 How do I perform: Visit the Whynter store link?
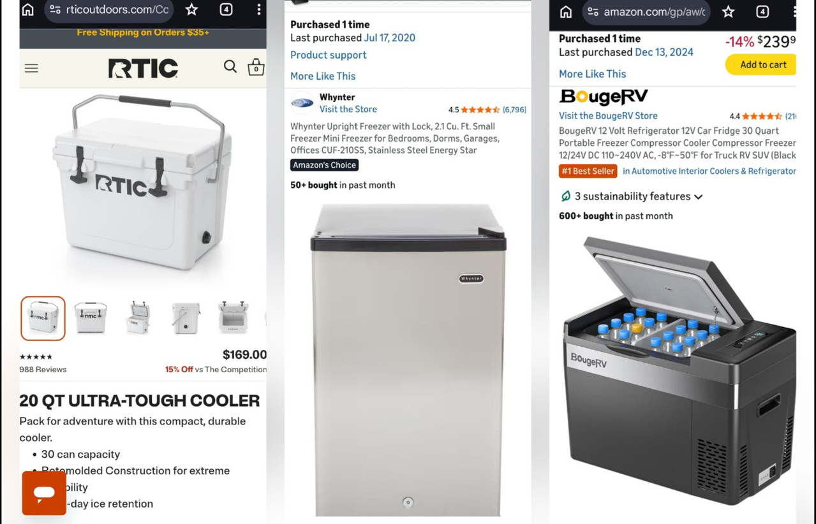coord(348,109)
